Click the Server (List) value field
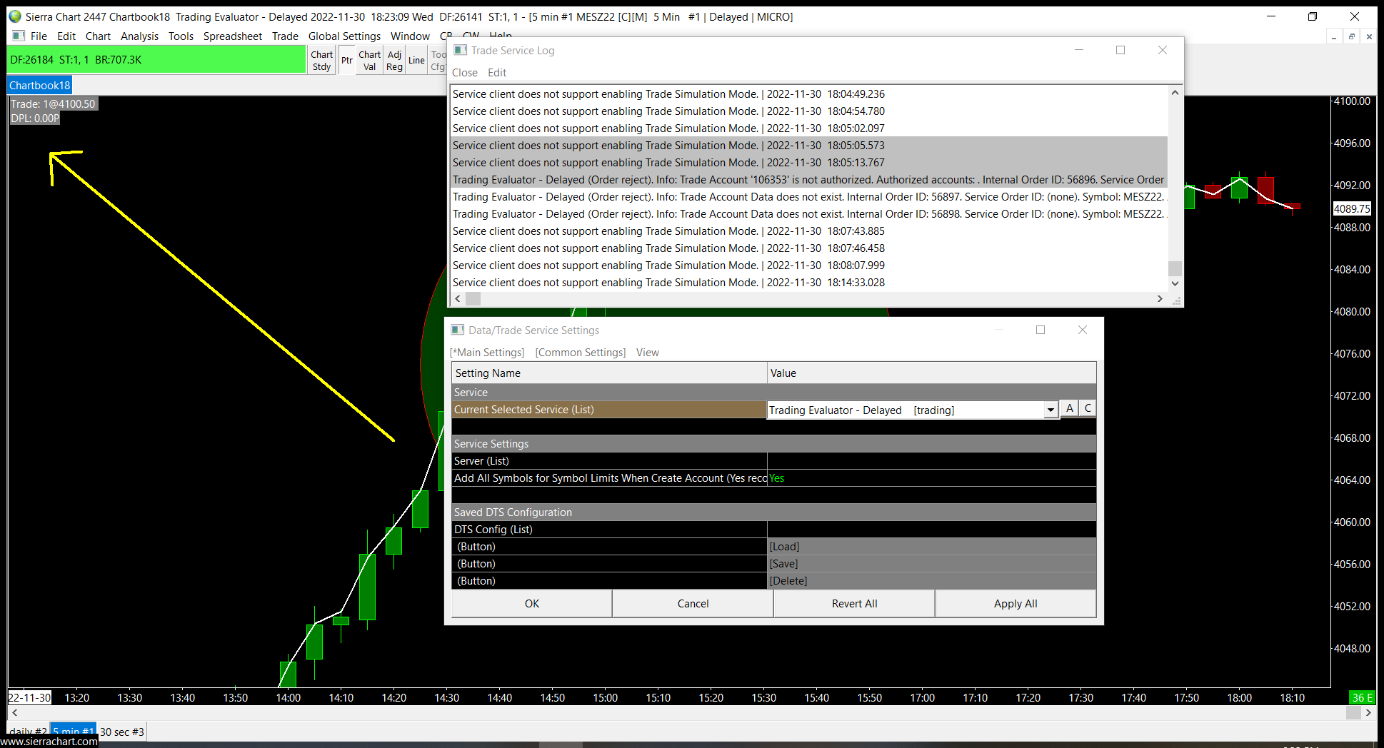 [931, 461]
